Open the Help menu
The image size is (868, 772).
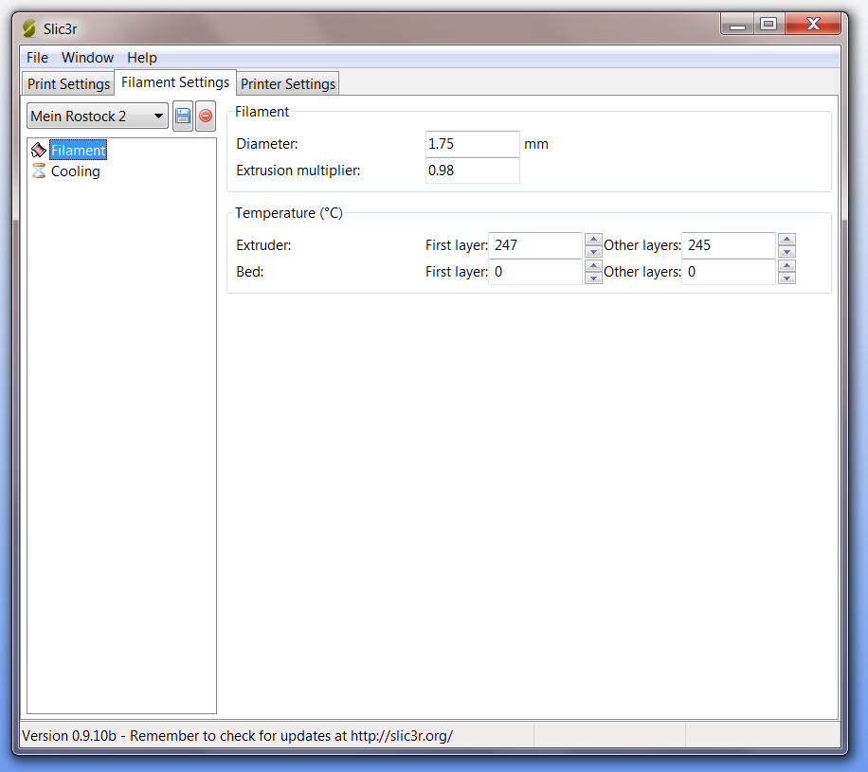pos(142,58)
